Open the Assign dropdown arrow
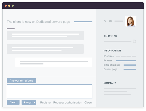 point(34,103)
